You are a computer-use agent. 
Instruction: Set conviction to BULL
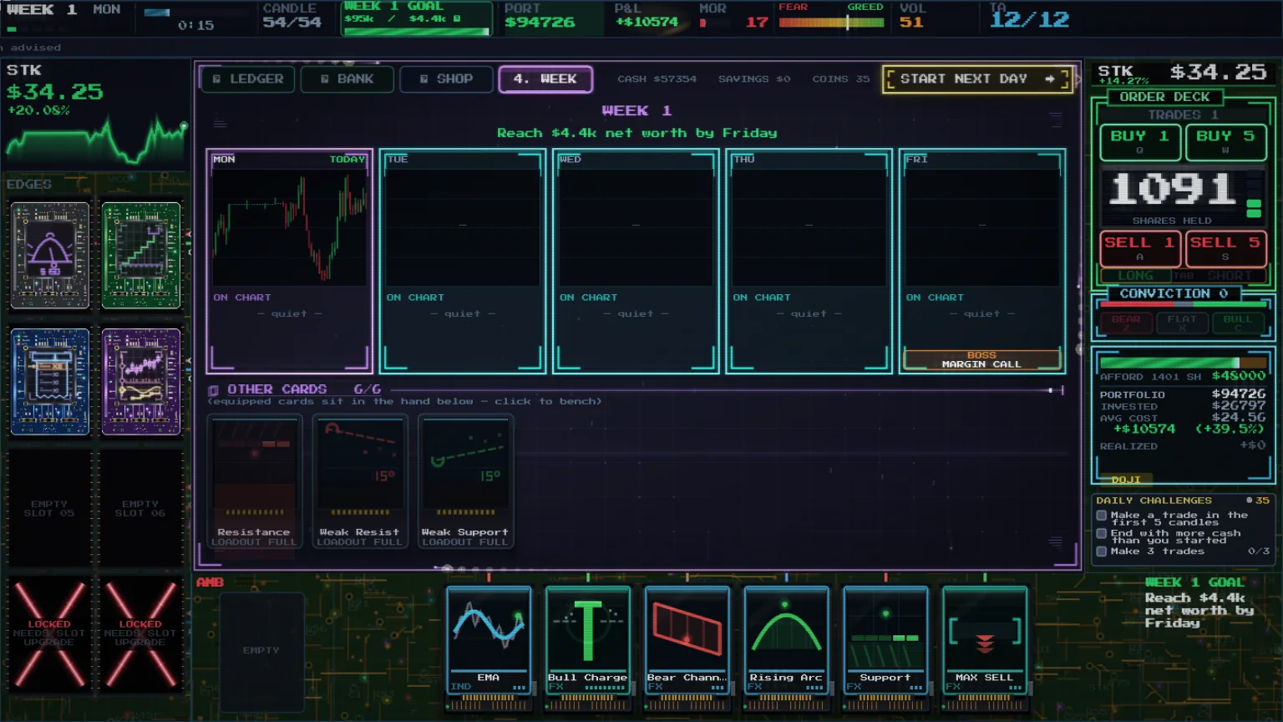[1238, 322]
